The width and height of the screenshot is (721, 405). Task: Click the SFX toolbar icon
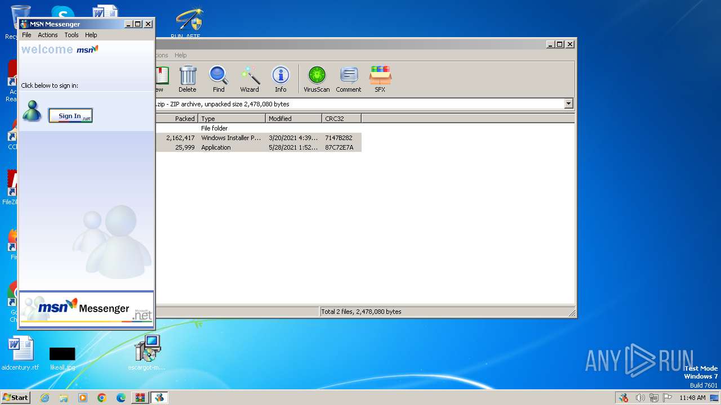pos(380,79)
